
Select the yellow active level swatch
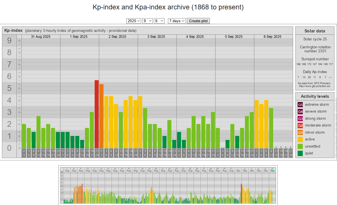pos(300,139)
